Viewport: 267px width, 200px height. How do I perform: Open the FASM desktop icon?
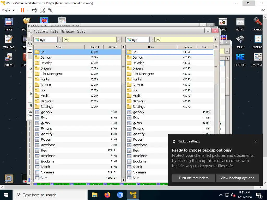click(240, 42)
